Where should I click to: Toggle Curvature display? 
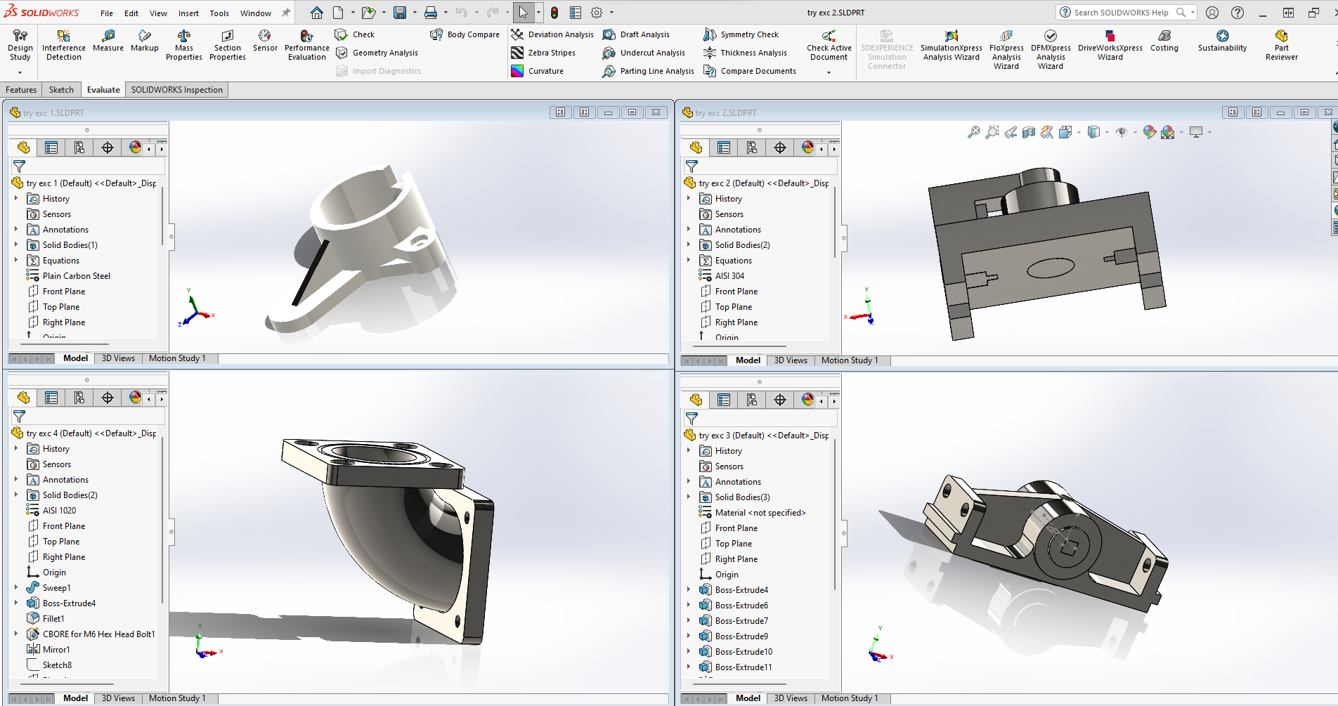538,71
